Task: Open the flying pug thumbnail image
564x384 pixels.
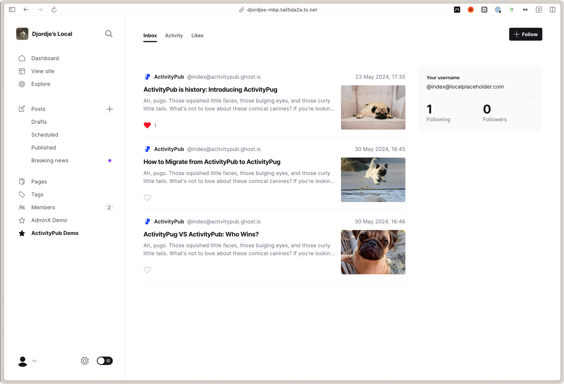Action: pos(373,180)
